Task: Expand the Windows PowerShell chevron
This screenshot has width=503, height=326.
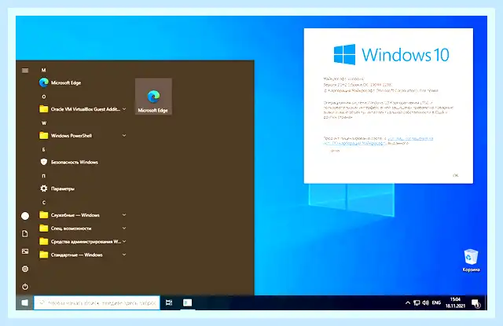Action: 124,136
